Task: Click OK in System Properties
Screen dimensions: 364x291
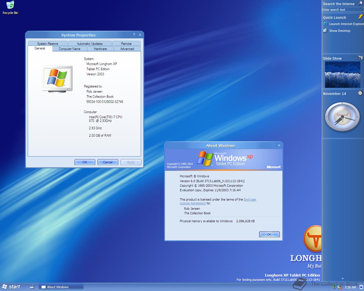Action: [85, 162]
